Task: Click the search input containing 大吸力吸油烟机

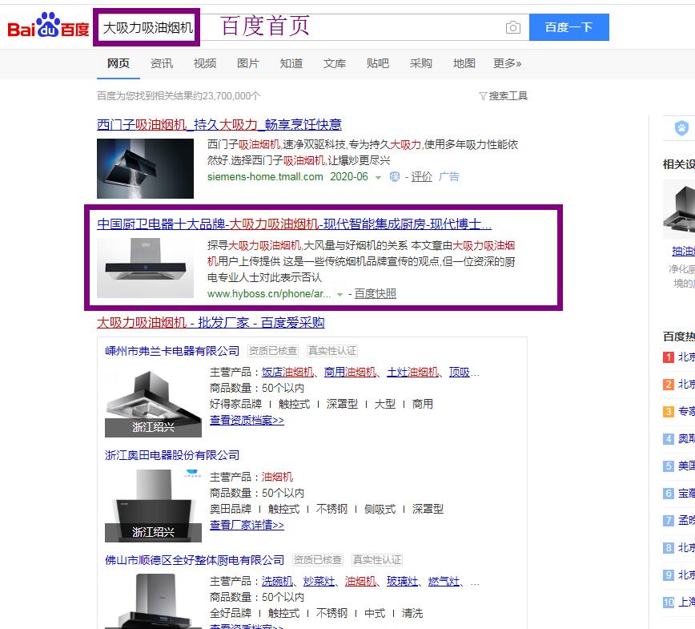Action: (x=147, y=27)
